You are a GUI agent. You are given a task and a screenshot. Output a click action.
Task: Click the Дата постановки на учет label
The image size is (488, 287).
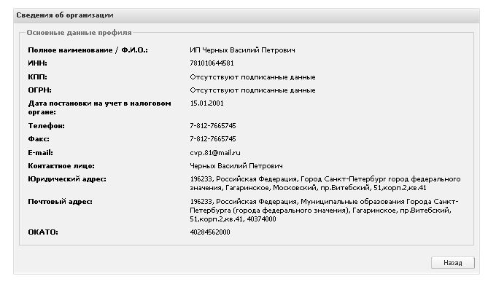[100, 108]
